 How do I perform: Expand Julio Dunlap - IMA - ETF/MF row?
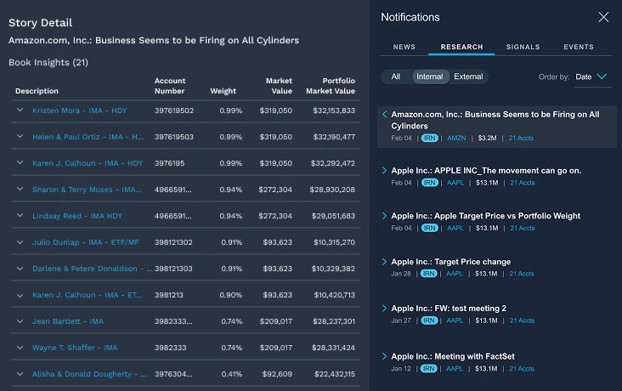point(20,241)
